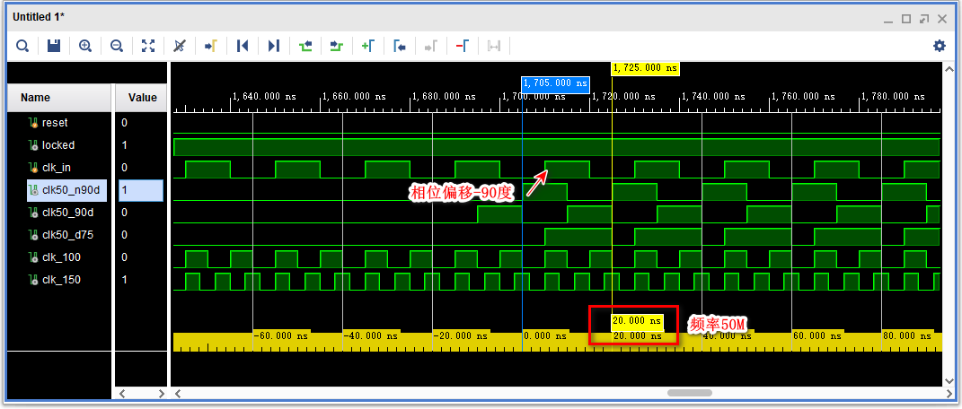Go to the end time

(274, 46)
